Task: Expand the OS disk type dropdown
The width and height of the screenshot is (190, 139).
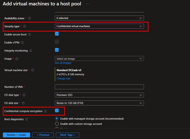Action: (99, 95)
